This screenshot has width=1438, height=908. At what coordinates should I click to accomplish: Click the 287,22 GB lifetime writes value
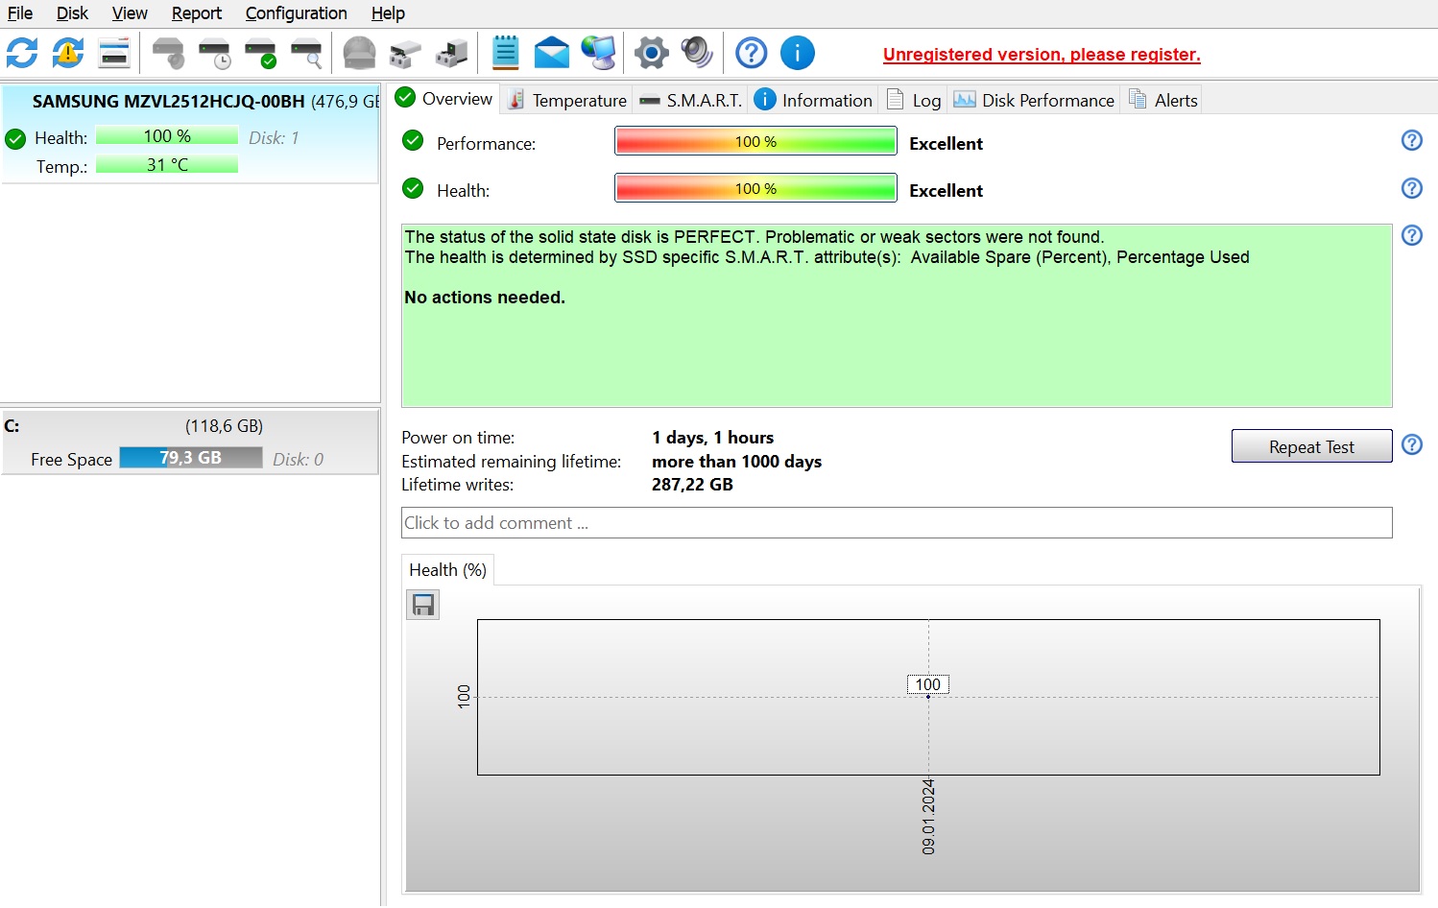[692, 485]
